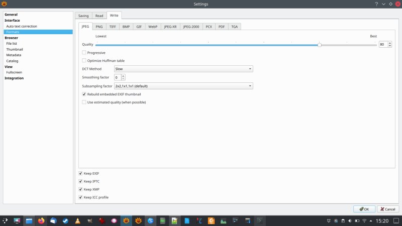Expand the Subsampling factor dropdown
402x226 pixels.
tap(183, 86)
